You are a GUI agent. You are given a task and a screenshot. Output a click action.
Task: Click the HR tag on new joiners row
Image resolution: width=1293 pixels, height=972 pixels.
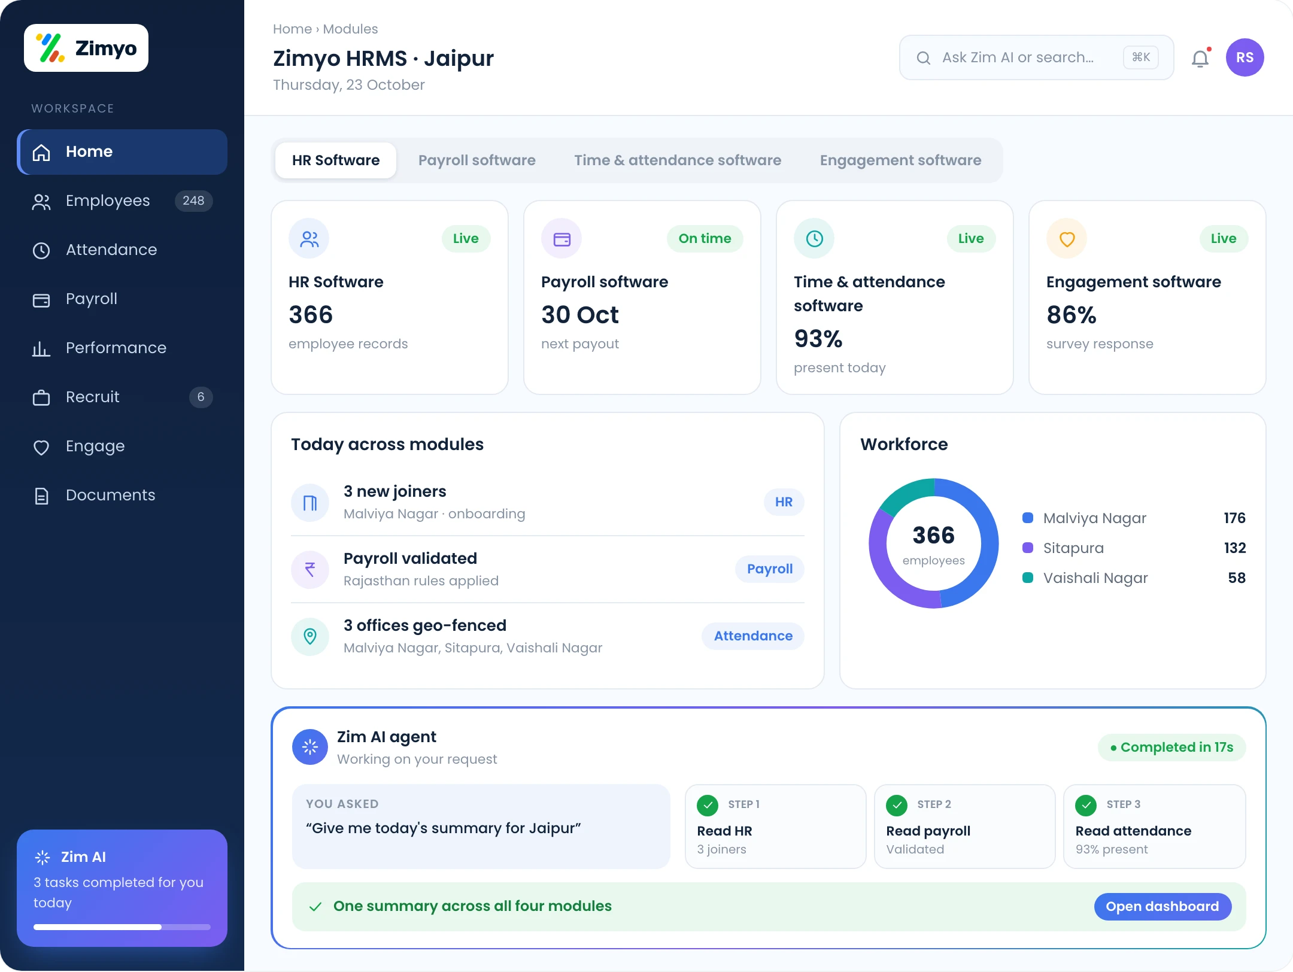click(x=784, y=502)
